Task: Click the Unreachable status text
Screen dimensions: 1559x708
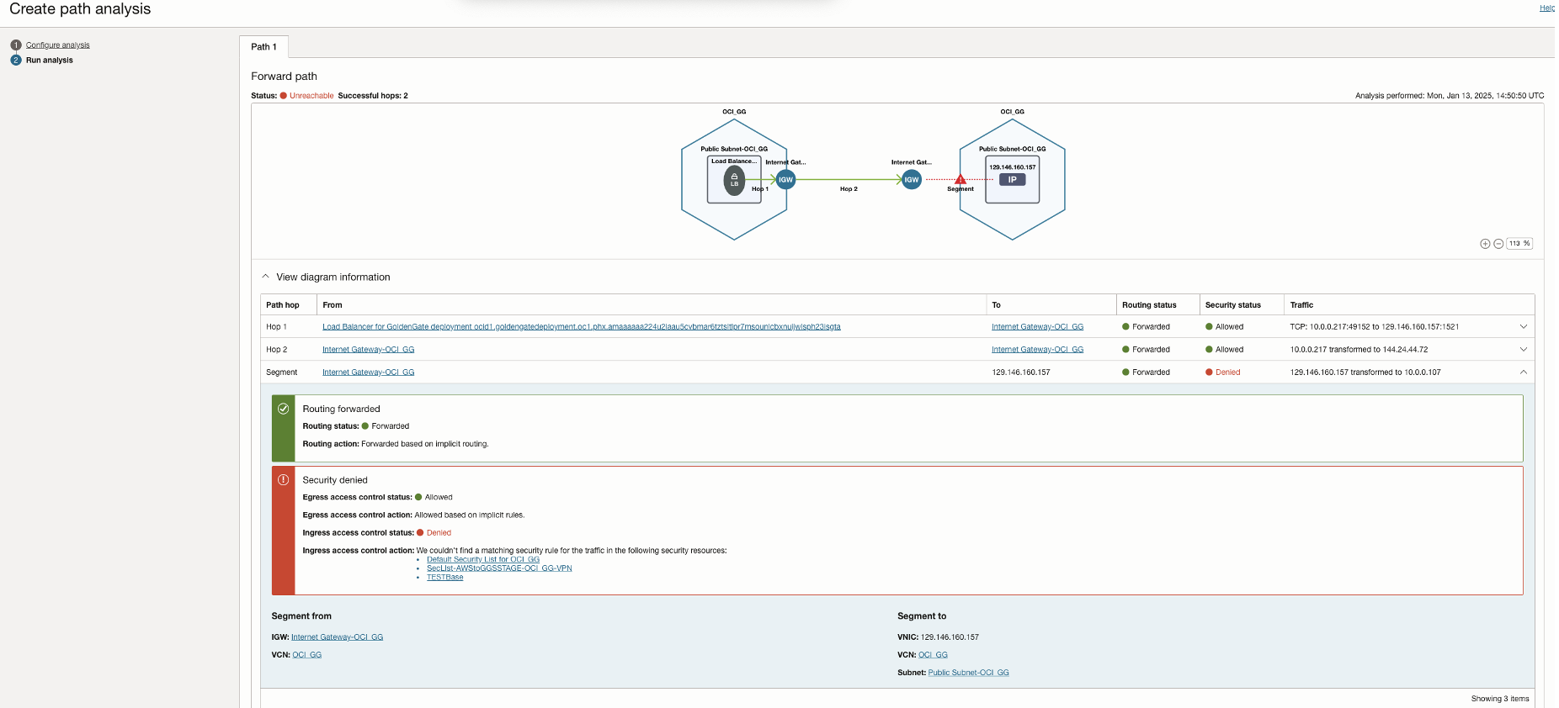Action: click(311, 96)
